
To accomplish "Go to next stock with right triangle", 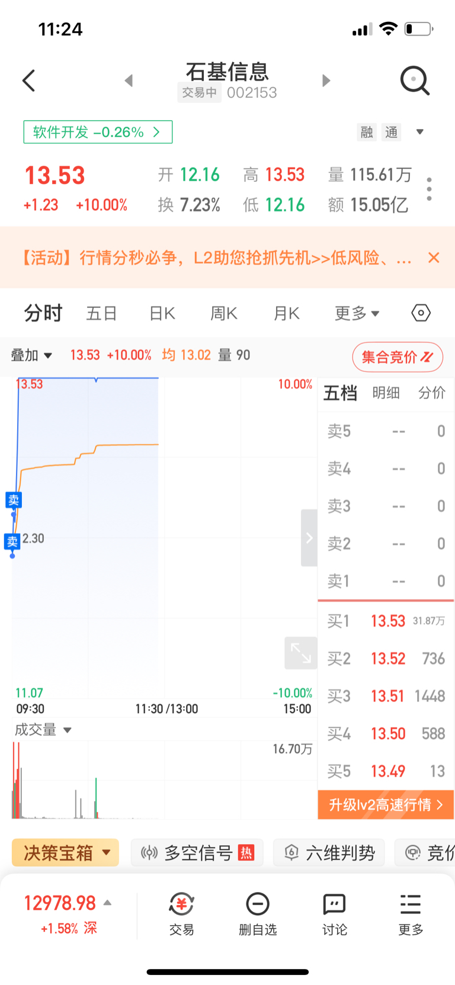I will (326, 81).
